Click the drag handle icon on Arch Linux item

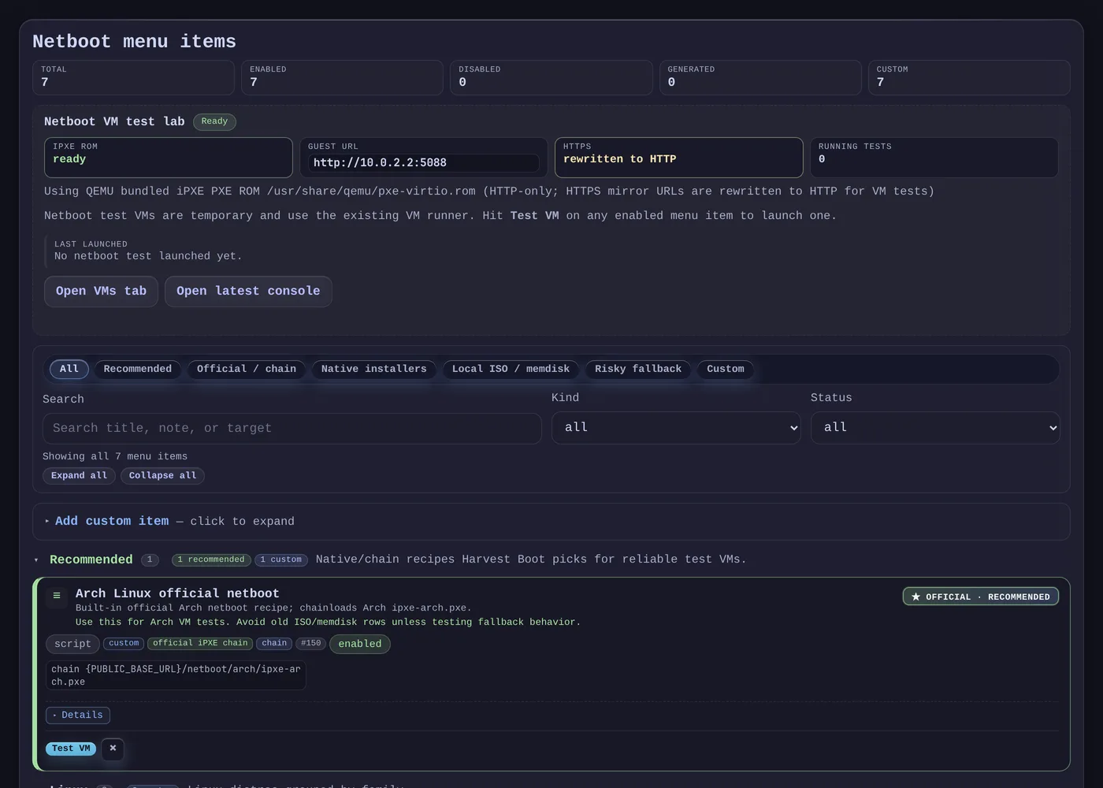(56, 596)
